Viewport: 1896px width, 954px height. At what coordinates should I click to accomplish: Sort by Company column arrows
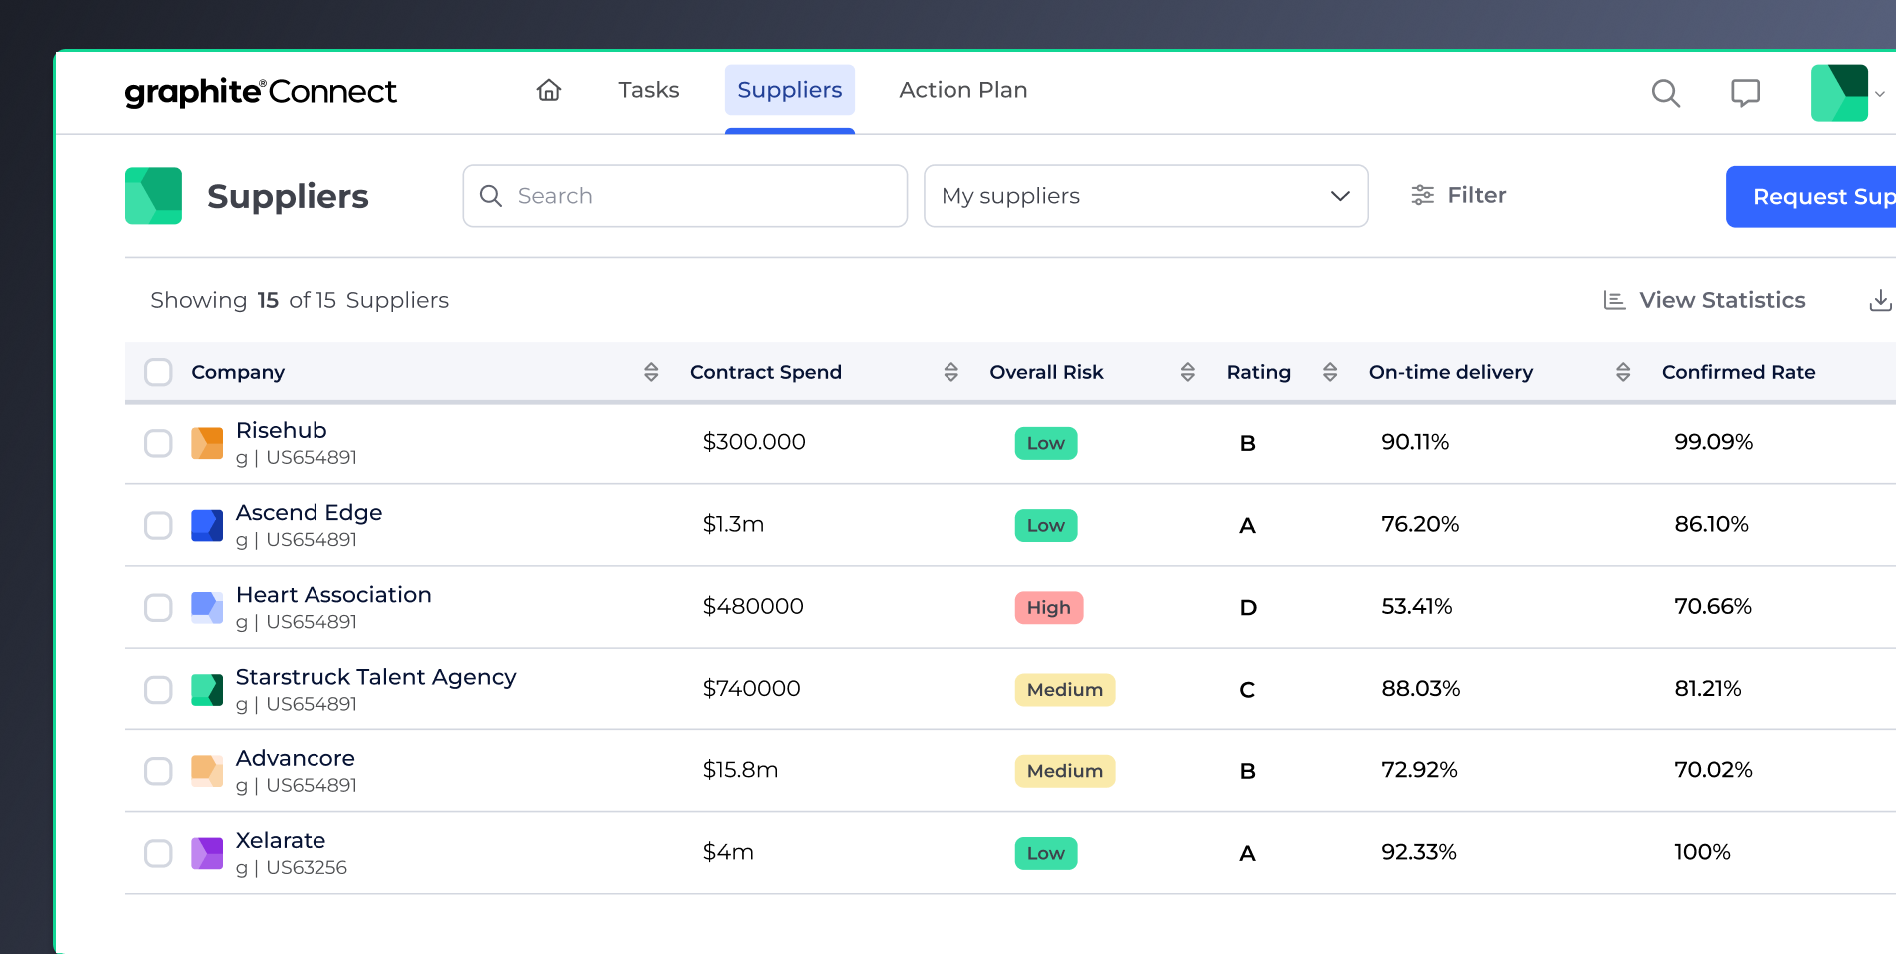click(651, 372)
